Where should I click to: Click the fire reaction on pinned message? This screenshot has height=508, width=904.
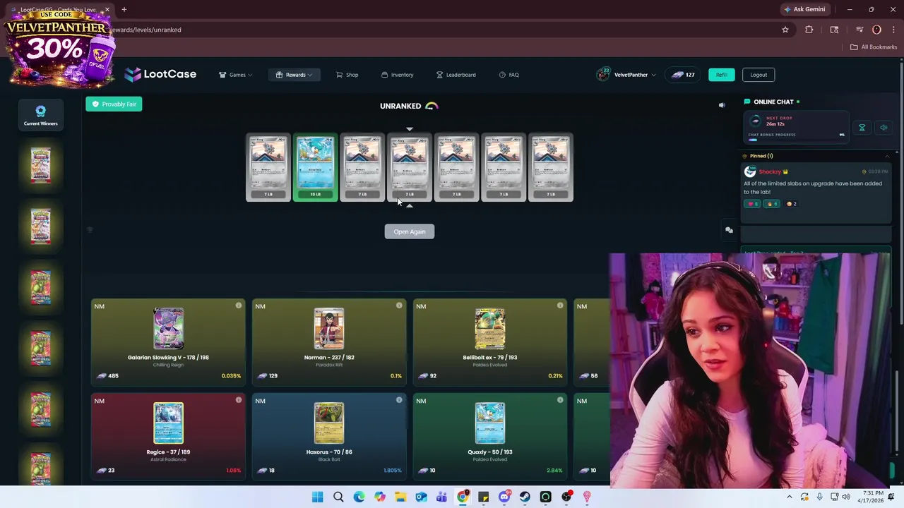tap(772, 204)
